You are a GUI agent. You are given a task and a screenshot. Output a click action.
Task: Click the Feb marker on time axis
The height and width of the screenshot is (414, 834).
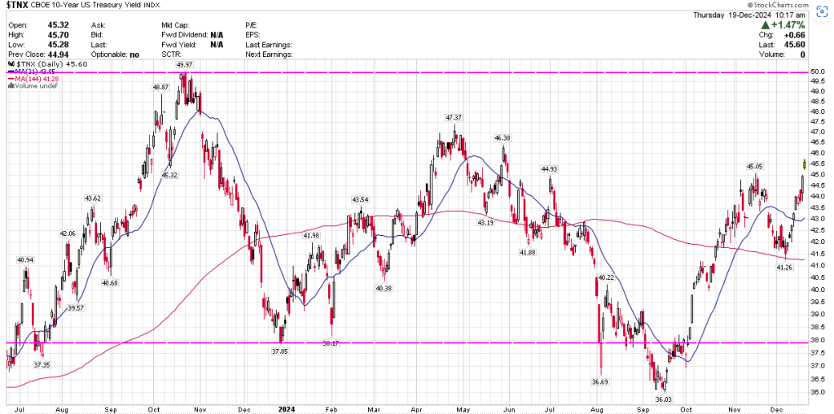(x=331, y=410)
